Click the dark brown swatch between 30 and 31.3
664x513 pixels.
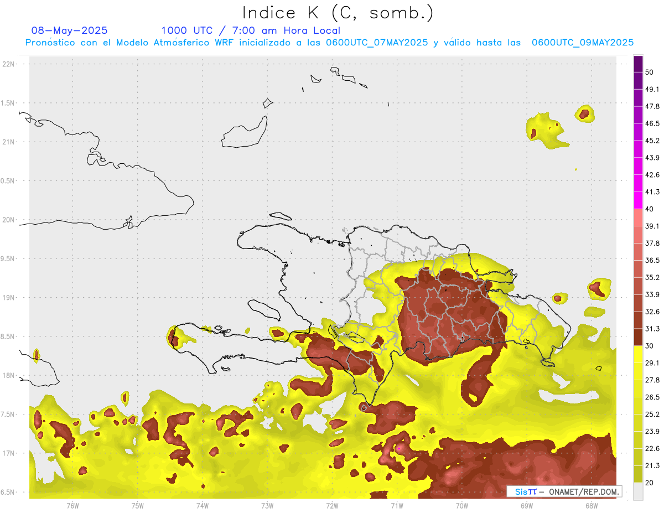[638, 337]
